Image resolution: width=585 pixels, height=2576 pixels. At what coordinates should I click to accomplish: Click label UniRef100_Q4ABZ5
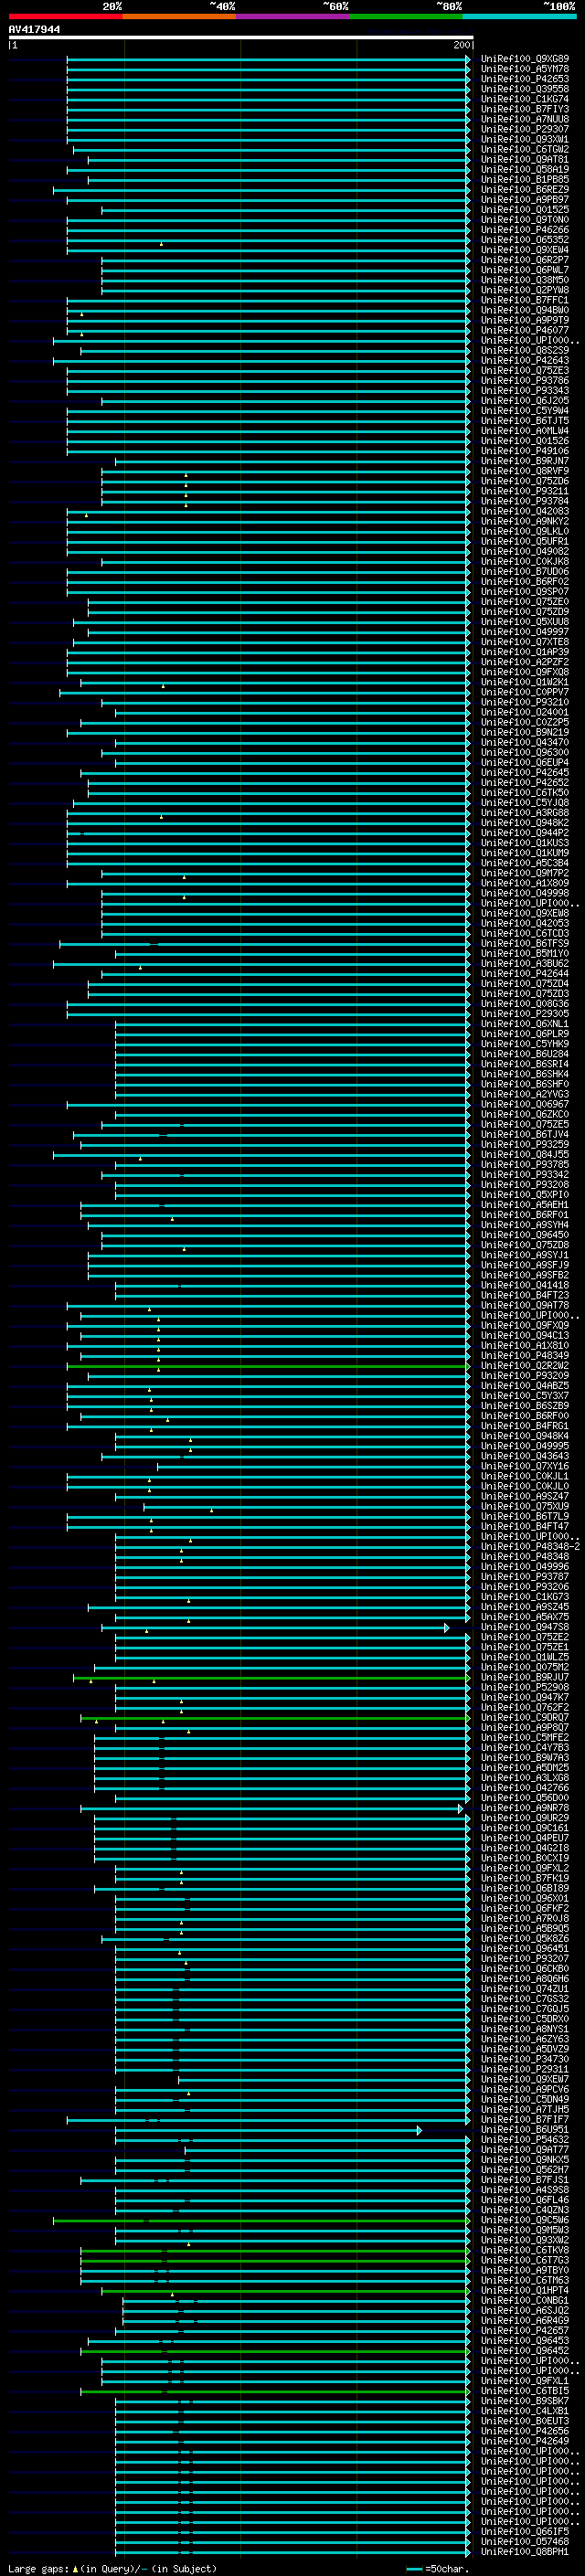click(x=525, y=1386)
